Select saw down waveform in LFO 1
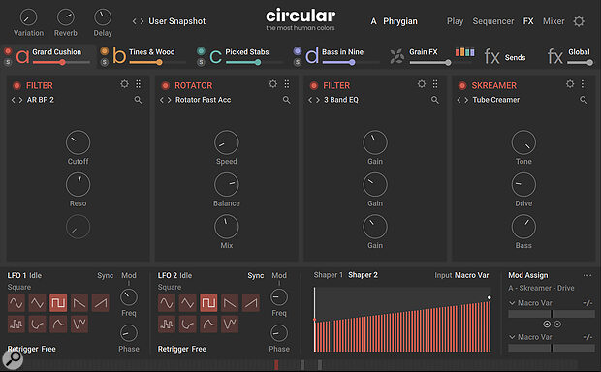This screenshot has height=372, width=601. pyautogui.click(x=79, y=303)
